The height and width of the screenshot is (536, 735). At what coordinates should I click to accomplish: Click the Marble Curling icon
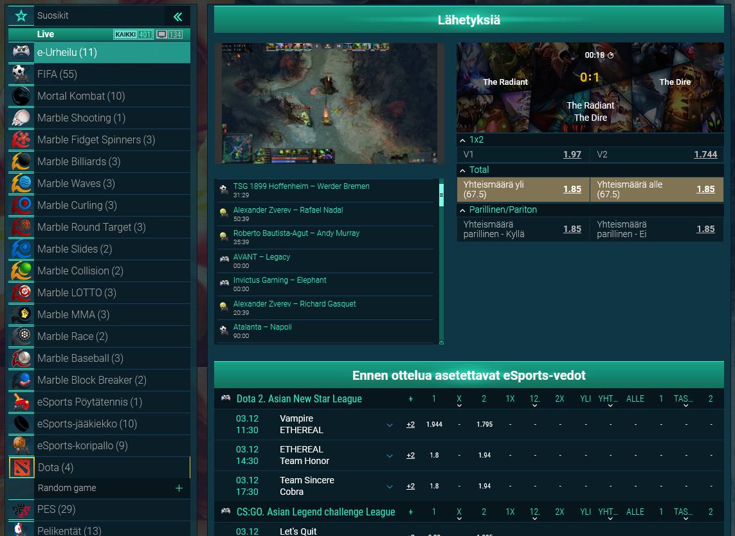(21, 205)
